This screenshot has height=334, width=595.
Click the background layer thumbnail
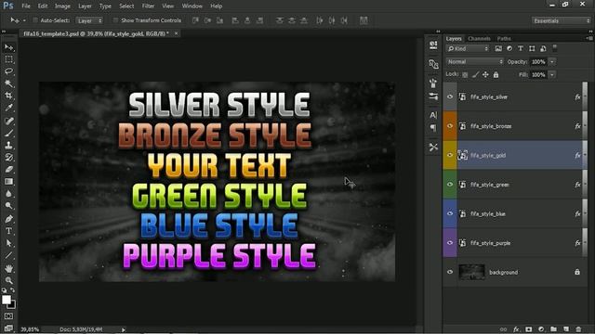pyautogui.click(x=471, y=272)
